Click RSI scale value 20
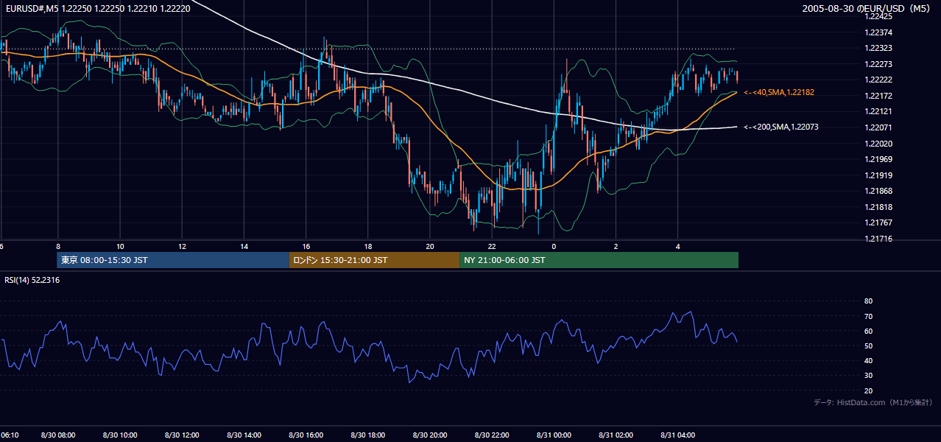This screenshot has width=941, height=442. (x=868, y=390)
